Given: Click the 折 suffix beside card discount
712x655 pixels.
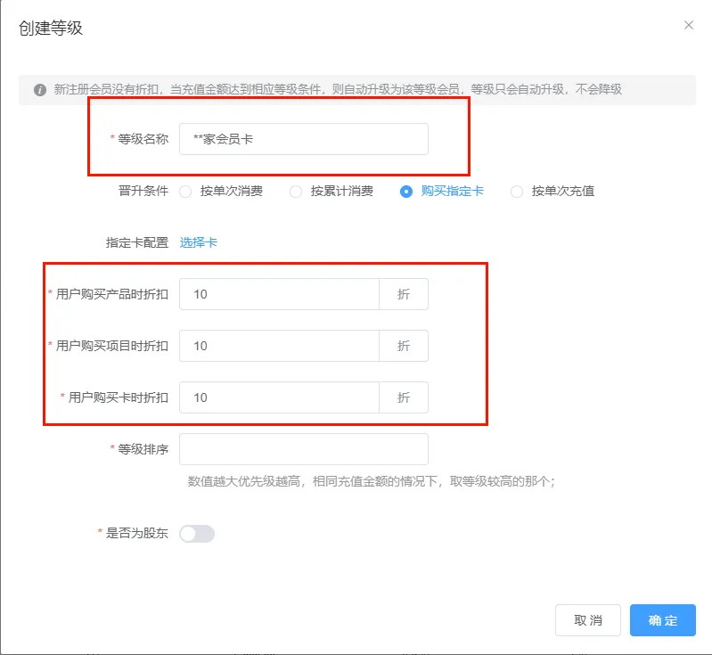Looking at the screenshot, I should pos(404,397).
